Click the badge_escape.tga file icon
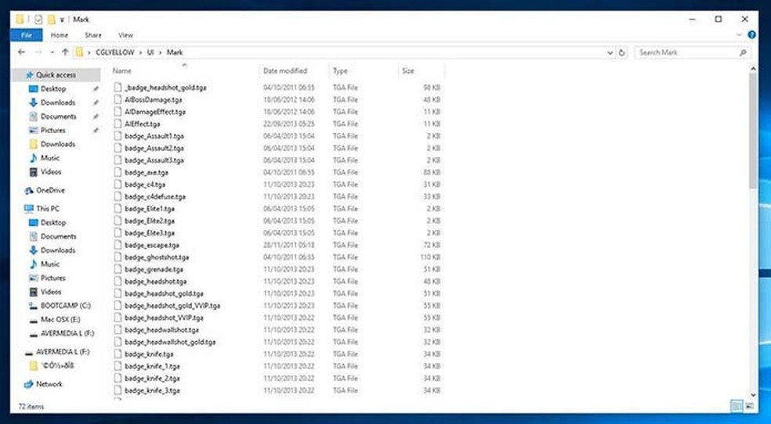 (x=117, y=245)
